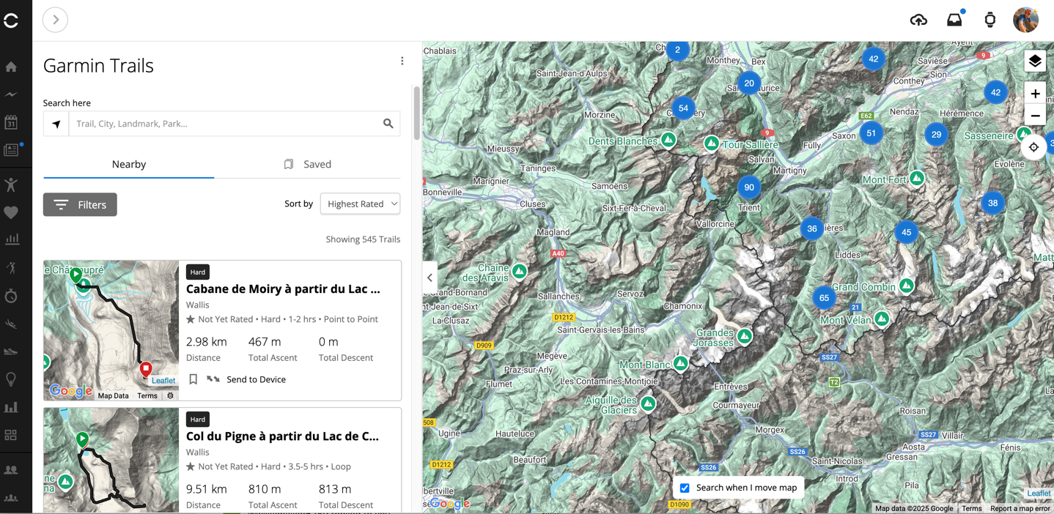The height and width of the screenshot is (514, 1054).
Task: Open the stopwatch Training icon
Action: click(11, 296)
